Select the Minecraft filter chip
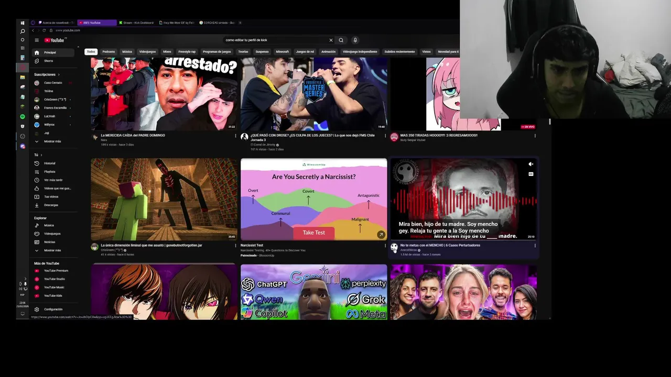This screenshot has width=671, height=377. click(x=283, y=52)
